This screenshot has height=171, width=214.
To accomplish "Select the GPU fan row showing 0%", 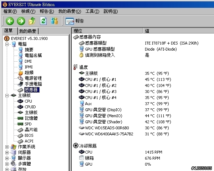I will (x=115, y=164).
